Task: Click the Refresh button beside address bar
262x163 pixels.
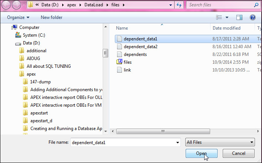Action: pos(179,5)
